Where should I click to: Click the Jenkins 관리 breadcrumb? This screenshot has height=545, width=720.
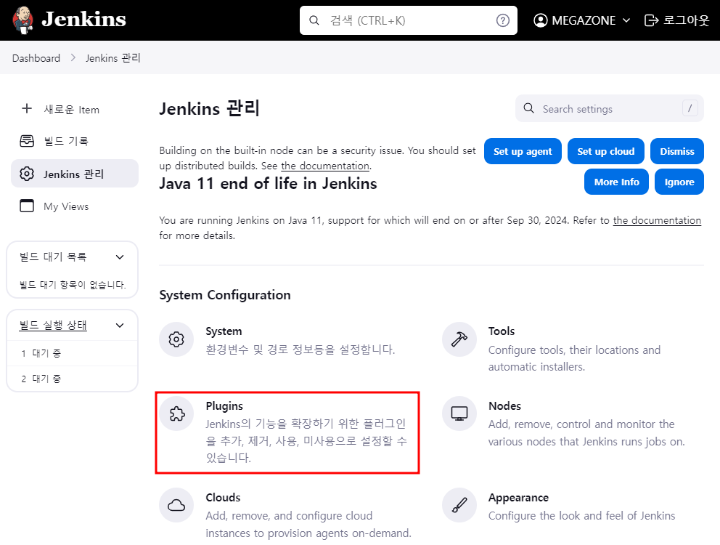pos(113,58)
